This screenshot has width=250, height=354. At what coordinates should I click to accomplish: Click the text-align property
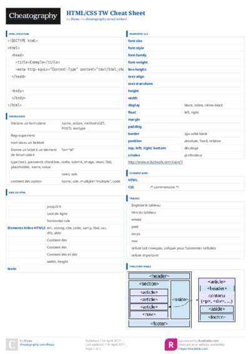tap(136, 77)
